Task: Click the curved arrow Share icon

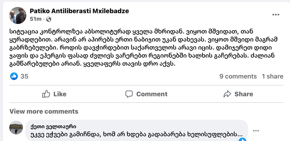Action: (227, 94)
